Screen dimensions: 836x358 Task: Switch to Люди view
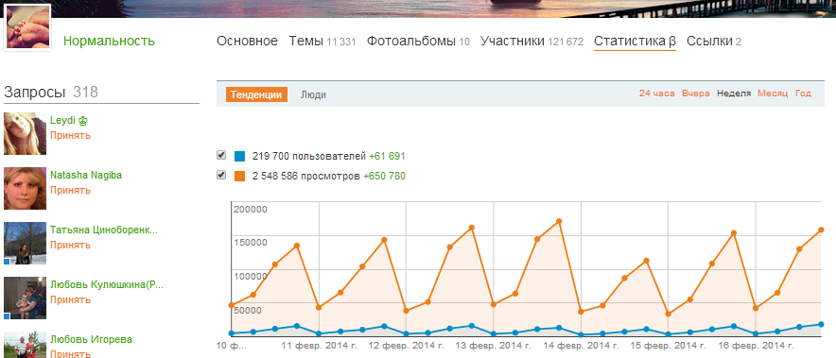[x=313, y=94]
